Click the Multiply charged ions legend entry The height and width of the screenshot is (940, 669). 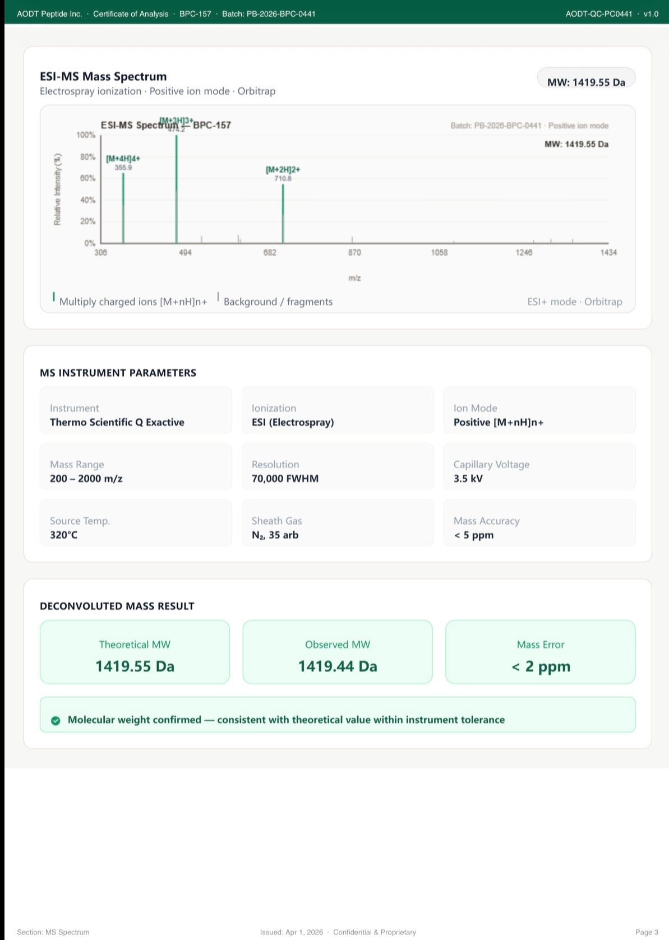coord(130,301)
